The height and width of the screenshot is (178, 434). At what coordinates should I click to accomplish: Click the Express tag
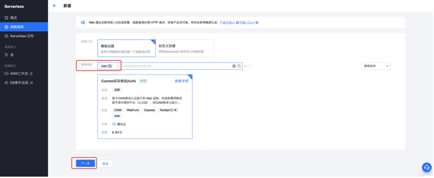click(149, 110)
